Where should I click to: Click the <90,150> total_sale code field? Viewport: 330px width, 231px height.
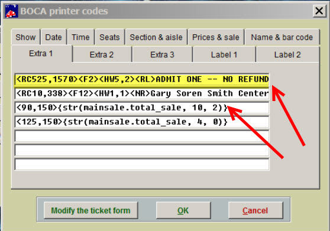pos(141,108)
